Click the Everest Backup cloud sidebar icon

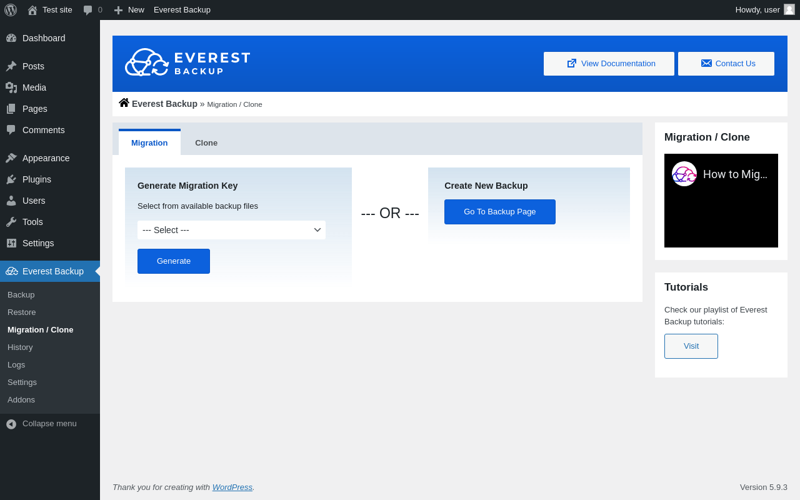pos(12,271)
